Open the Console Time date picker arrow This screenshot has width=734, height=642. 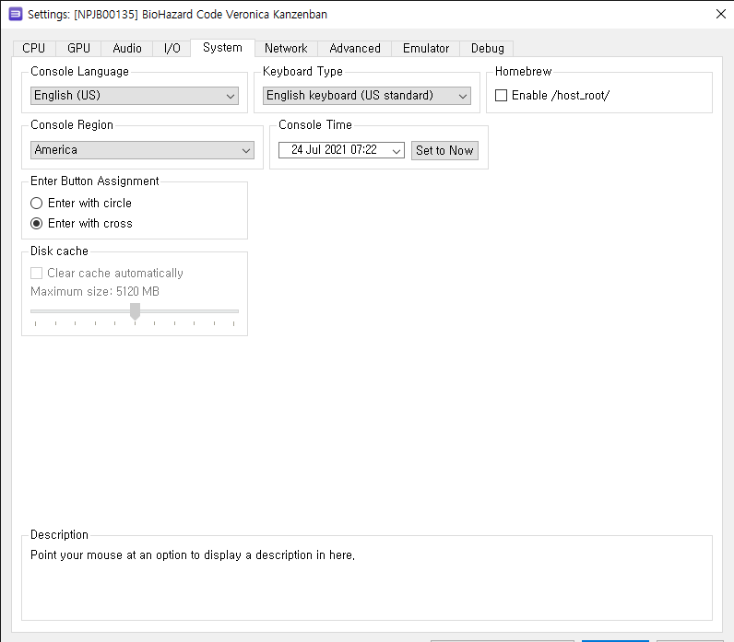pos(396,150)
